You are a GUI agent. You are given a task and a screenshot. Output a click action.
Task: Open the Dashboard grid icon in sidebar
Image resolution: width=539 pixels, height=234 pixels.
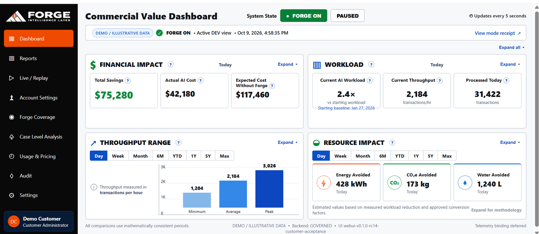pos(11,39)
